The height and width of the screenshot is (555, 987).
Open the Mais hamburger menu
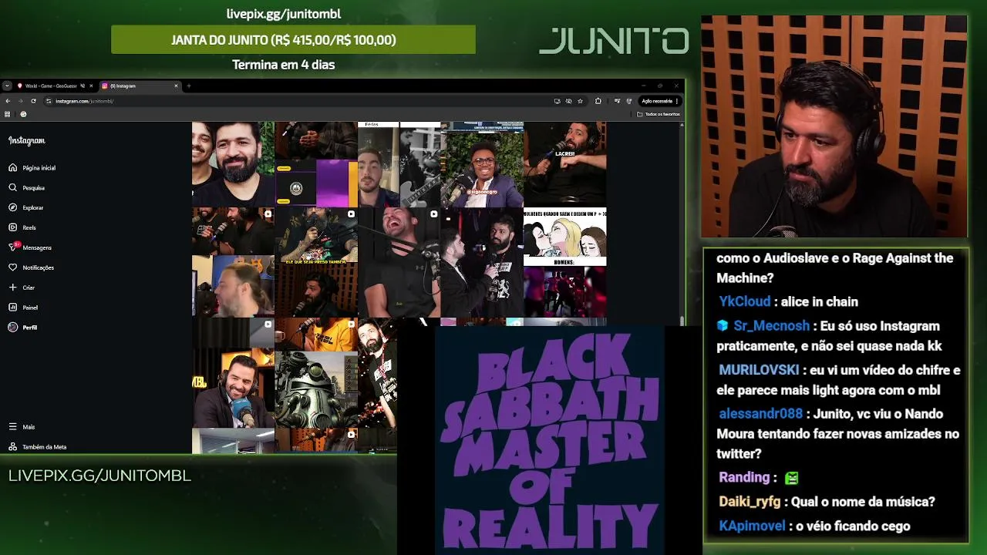click(x=12, y=426)
